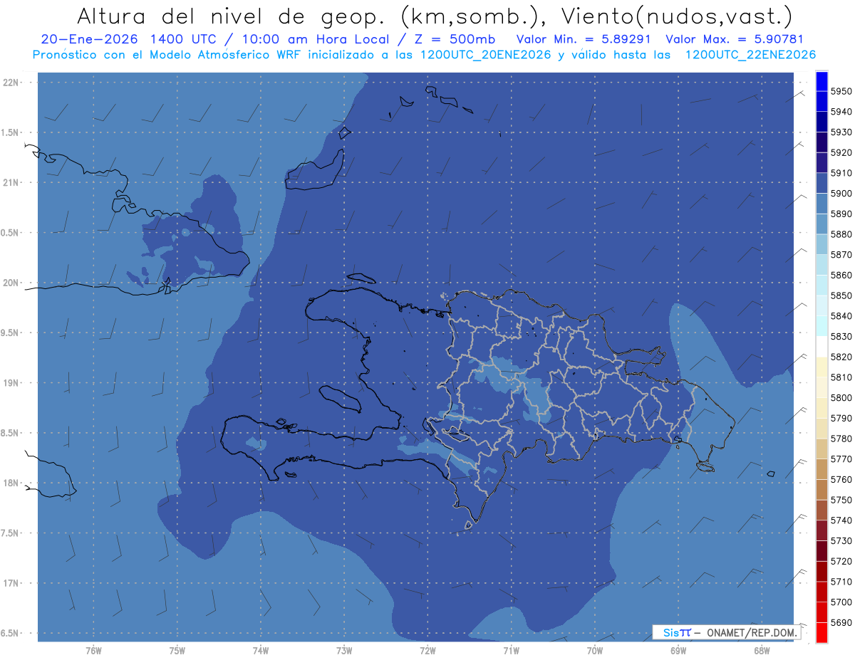Select the 'Valor Max. = 5.90781' text
Screen dimensions: 855x660
734,39
